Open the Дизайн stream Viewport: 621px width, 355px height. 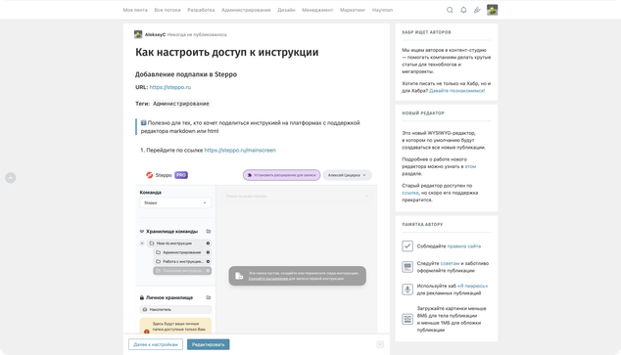[286, 10]
